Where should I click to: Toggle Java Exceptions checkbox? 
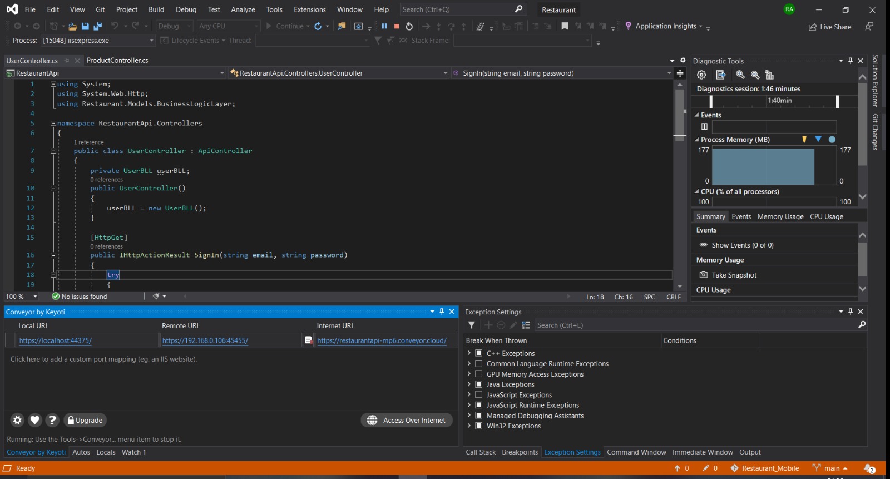point(479,384)
